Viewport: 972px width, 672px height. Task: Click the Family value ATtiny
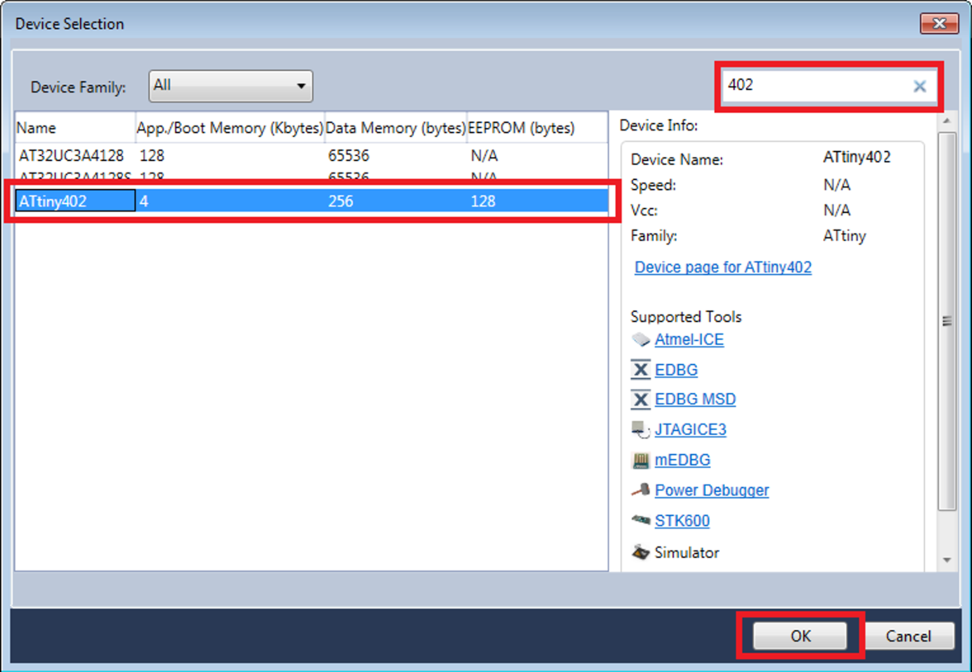845,236
